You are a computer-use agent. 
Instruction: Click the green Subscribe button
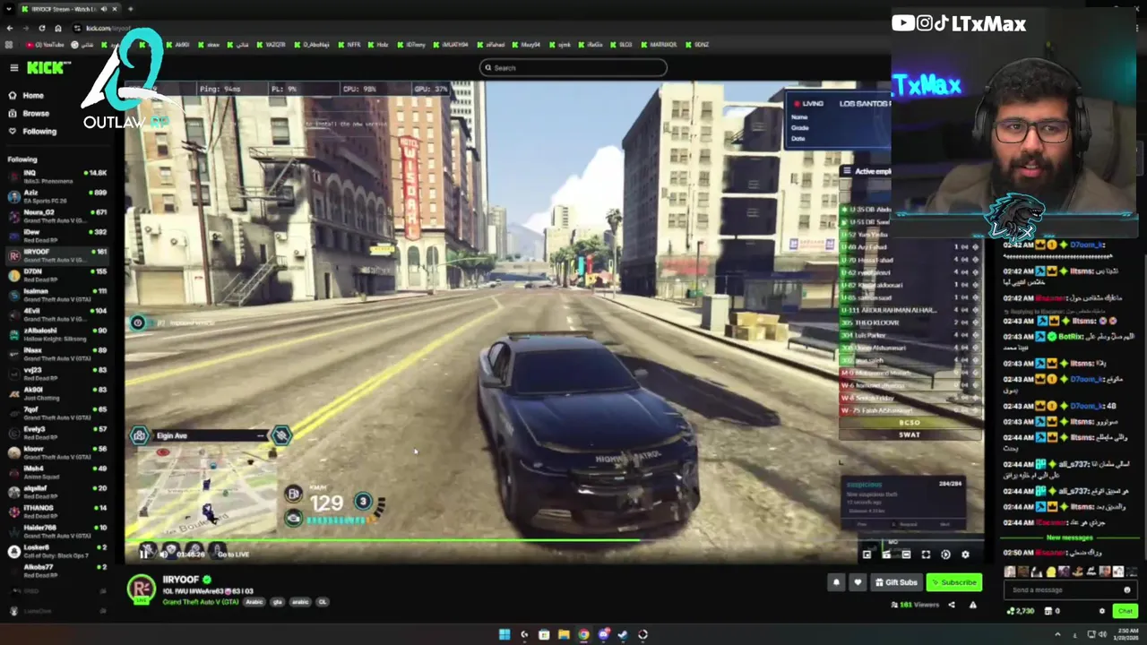pos(954,582)
